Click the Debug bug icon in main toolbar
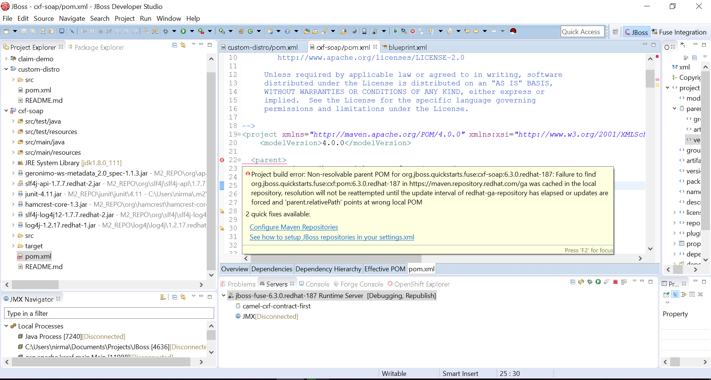Viewport: 711px width, 380px height. pos(166,31)
